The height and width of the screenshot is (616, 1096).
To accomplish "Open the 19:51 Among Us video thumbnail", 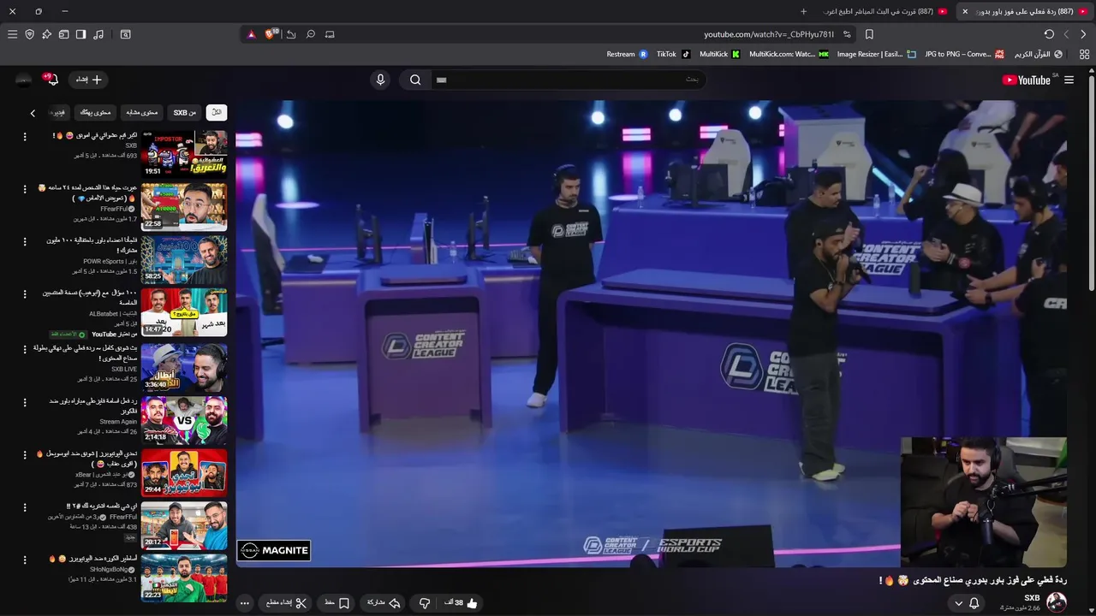I will pos(184,154).
